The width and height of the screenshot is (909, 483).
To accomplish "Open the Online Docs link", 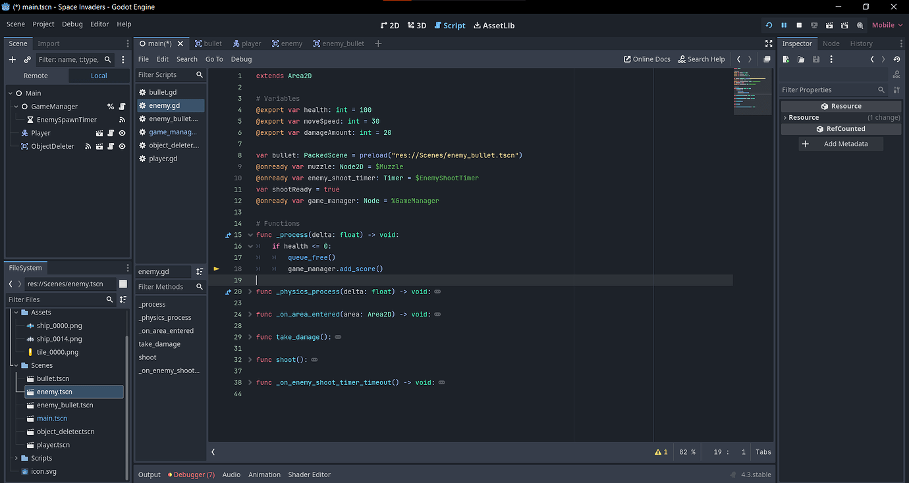I will [x=647, y=59].
